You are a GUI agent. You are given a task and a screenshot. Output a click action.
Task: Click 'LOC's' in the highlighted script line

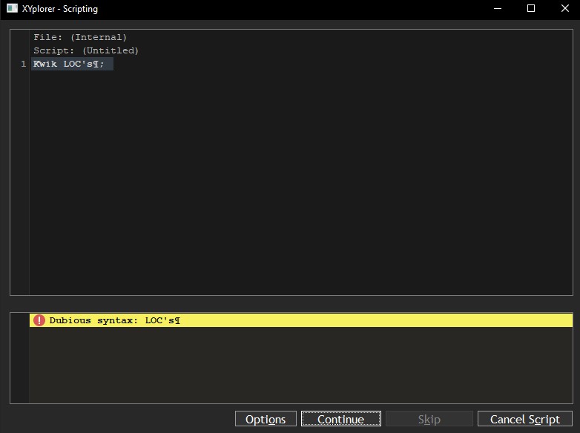tap(80, 64)
